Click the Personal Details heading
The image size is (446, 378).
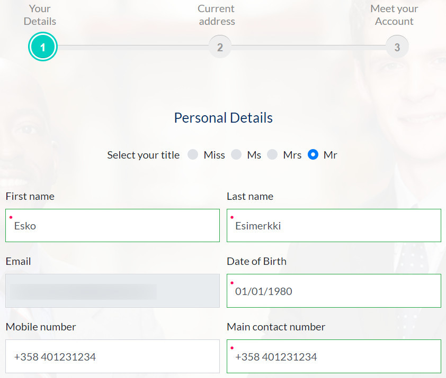click(224, 118)
